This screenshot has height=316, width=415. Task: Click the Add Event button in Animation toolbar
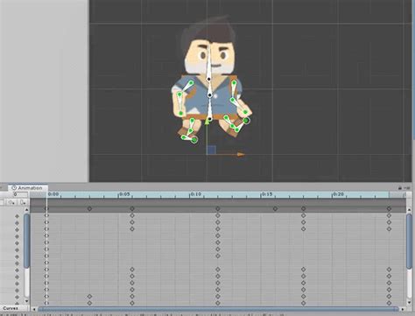click(23, 202)
